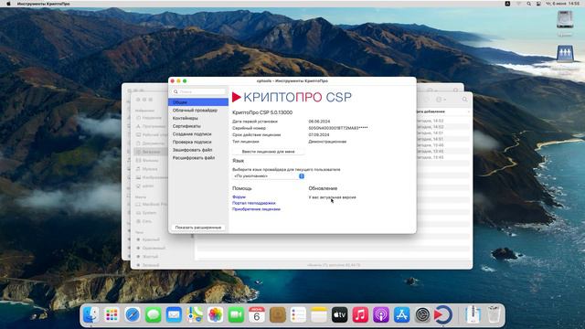Viewport: 585px width, 329px height.
Task: Open Calendar icon showing 6
Action: click(x=257, y=315)
